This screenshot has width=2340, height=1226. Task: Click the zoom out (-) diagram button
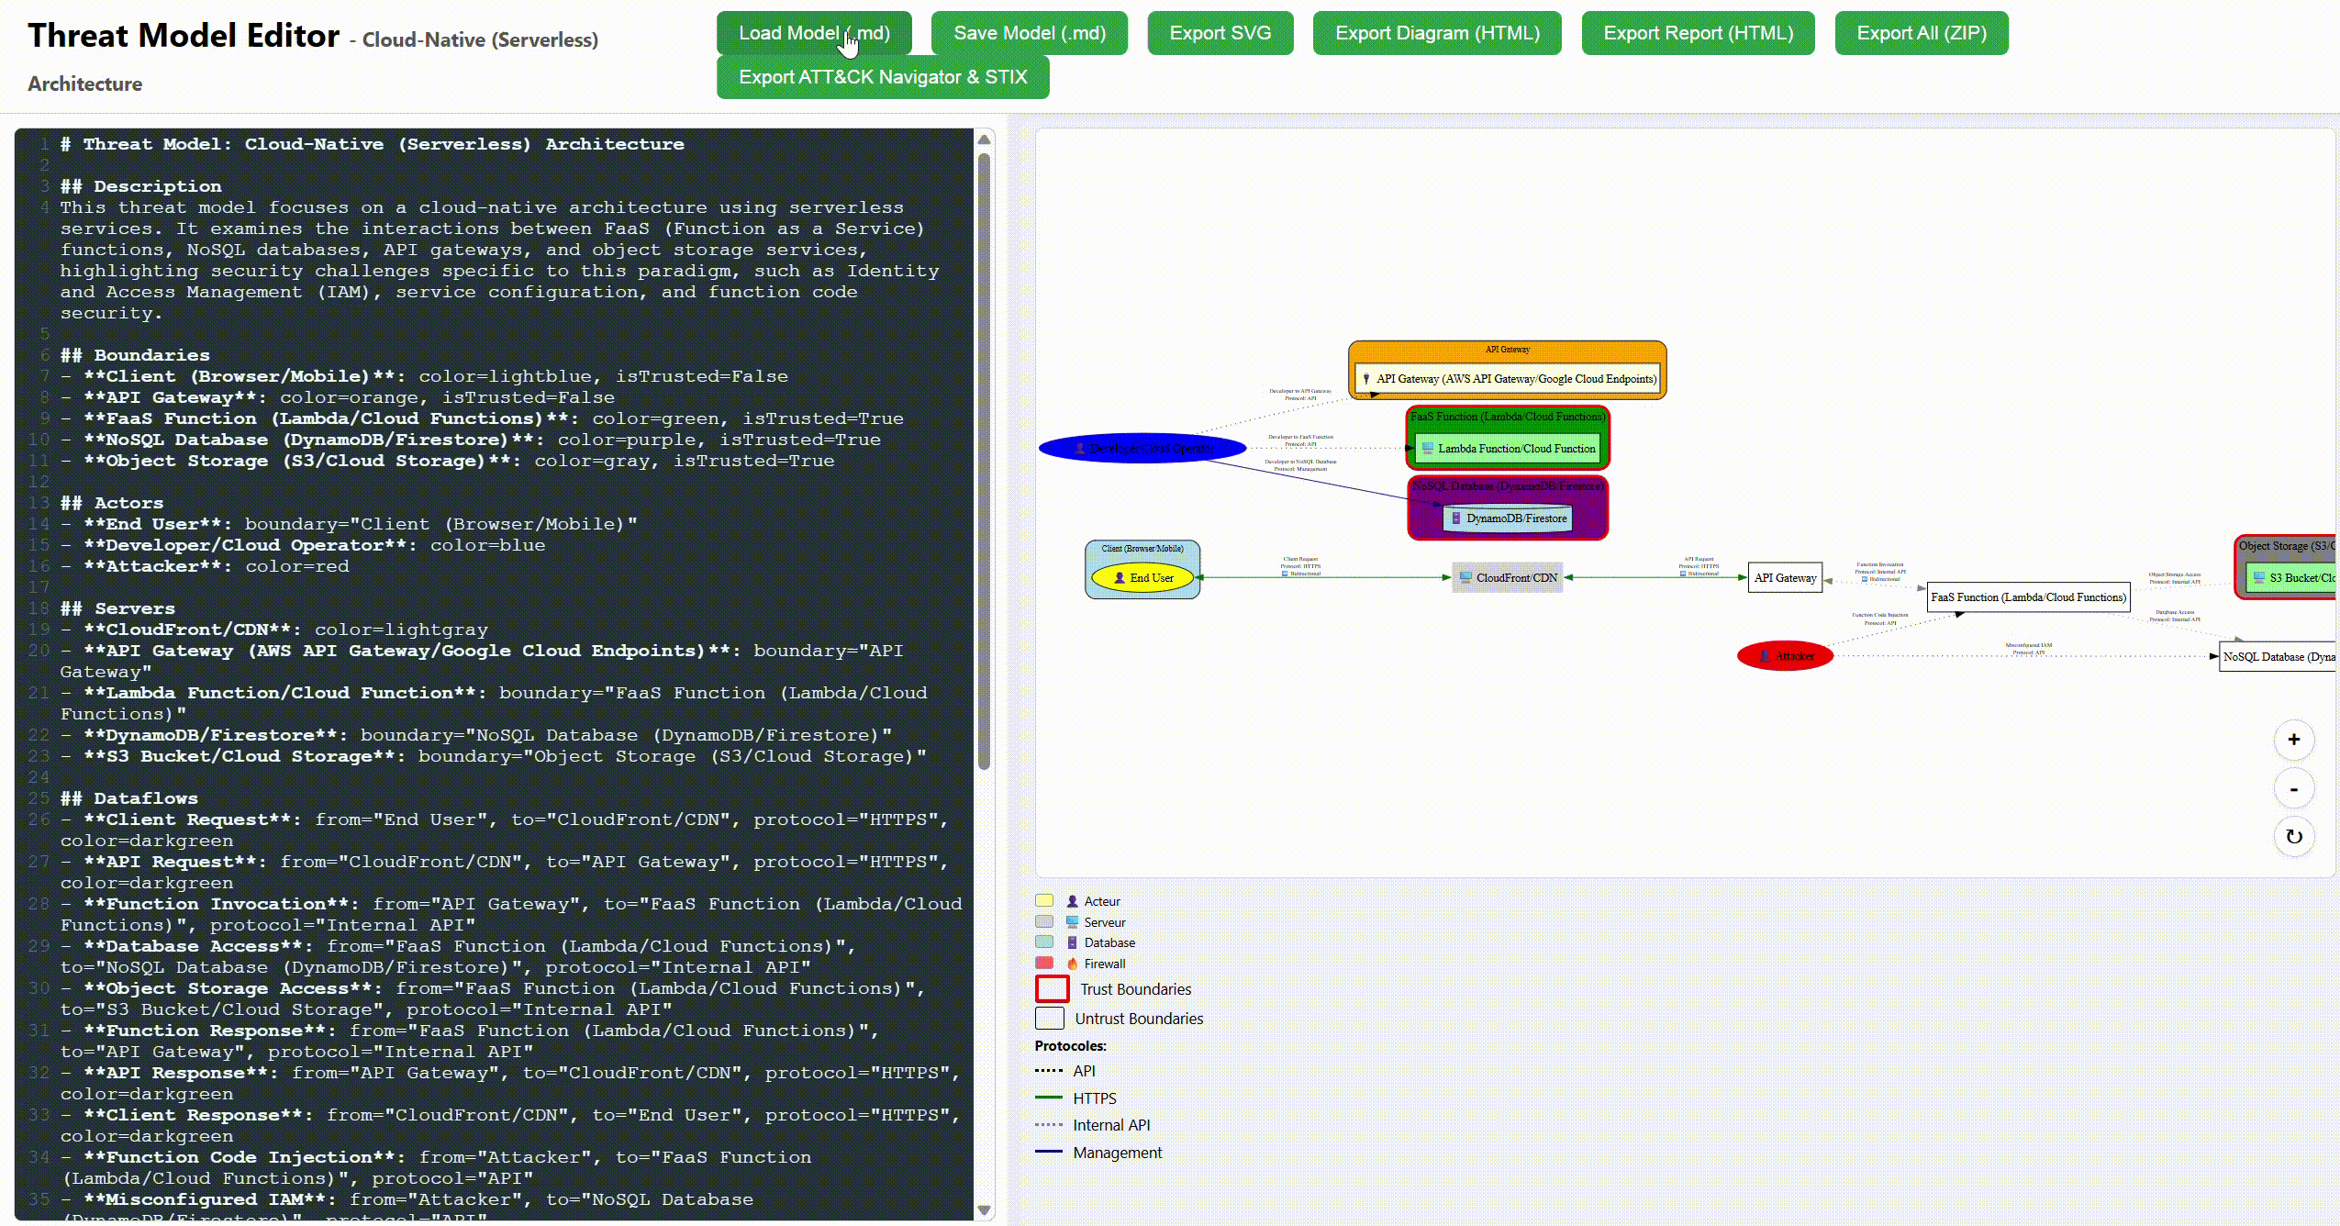[2293, 789]
